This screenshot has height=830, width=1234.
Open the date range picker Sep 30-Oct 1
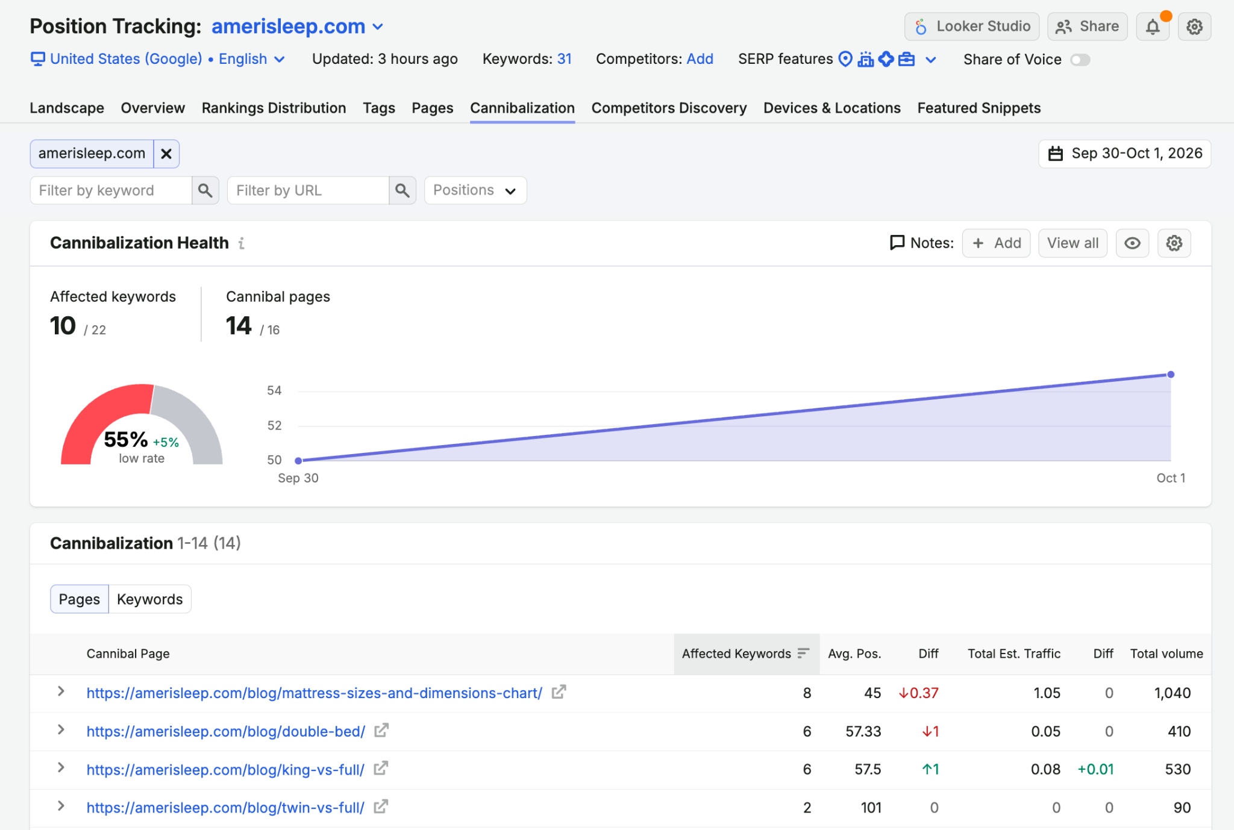pyautogui.click(x=1124, y=154)
